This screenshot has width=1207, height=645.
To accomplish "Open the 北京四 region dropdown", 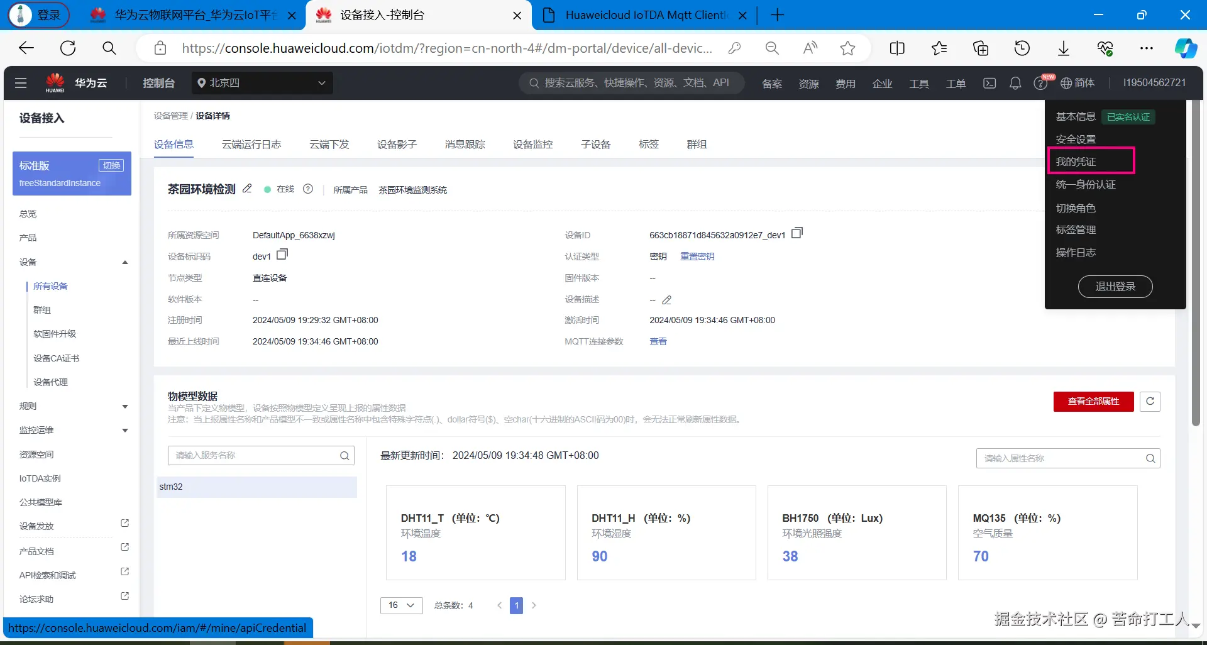I will [262, 82].
